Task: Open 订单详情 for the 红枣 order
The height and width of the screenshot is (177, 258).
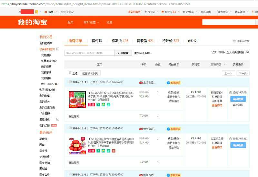Action: (x=217, y=143)
